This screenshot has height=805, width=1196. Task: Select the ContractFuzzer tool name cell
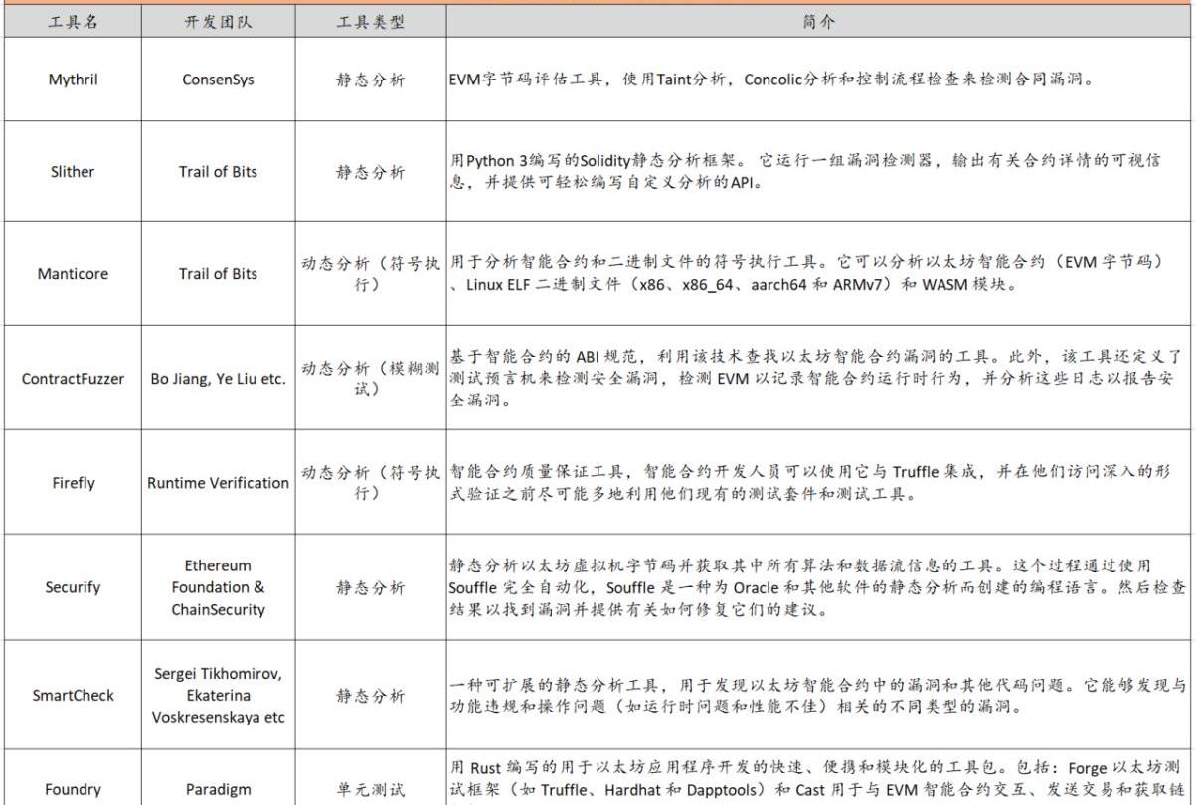pos(73,379)
